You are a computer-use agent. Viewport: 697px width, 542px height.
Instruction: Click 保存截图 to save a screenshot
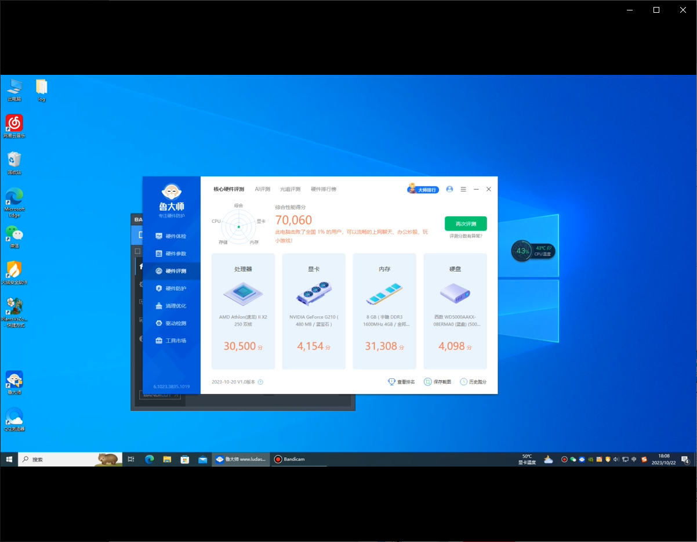click(x=438, y=382)
